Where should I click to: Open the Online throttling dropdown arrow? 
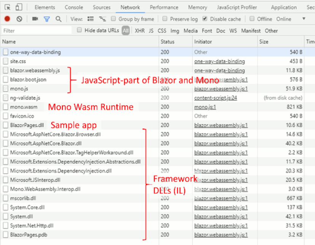(x=304, y=19)
